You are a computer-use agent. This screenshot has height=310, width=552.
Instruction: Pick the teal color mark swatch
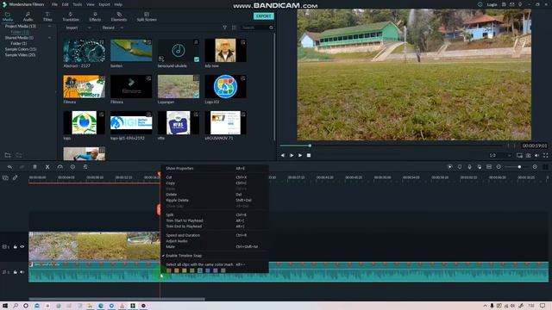pyautogui.click(x=200, y=270)
